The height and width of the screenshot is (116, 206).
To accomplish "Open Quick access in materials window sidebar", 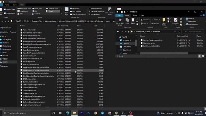I will (6, 28).
